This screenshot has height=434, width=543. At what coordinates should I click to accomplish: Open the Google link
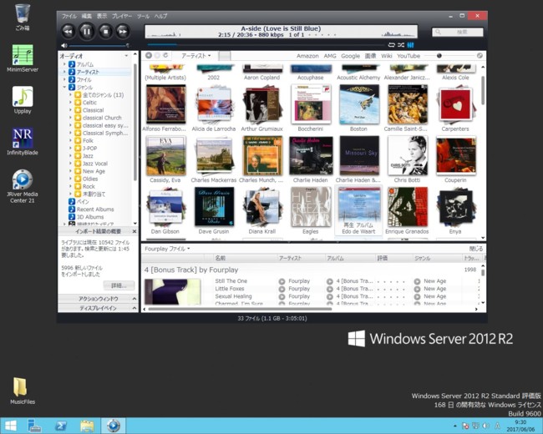pos(351,56)
